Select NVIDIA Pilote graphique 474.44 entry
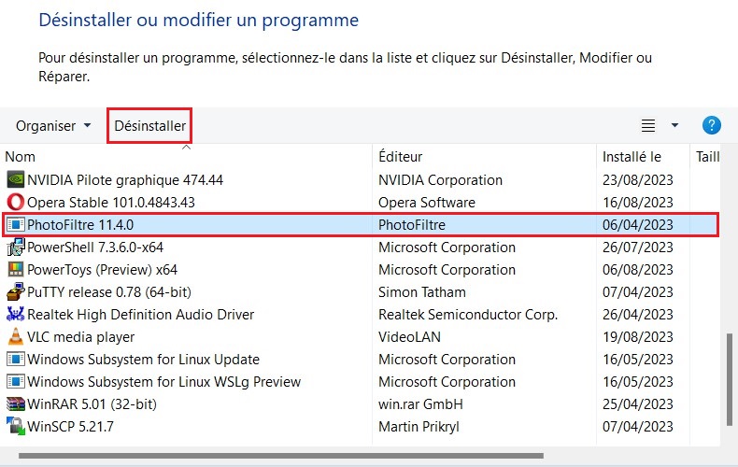 [x=125, y=180]
